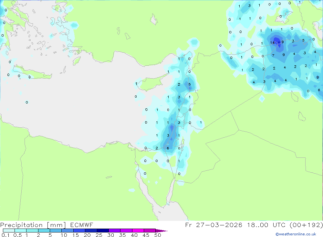Viewport: 323px width, 237px height.
Task: Click the above-50 arrow tip of legend
Action: pyautogui.click(x=161, y=231)
